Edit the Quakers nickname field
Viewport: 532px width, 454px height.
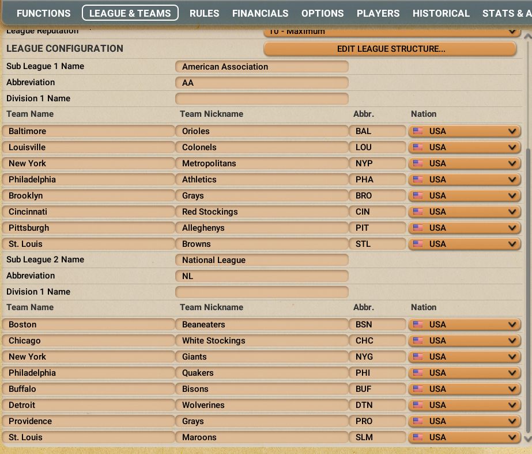pos(262,373)
